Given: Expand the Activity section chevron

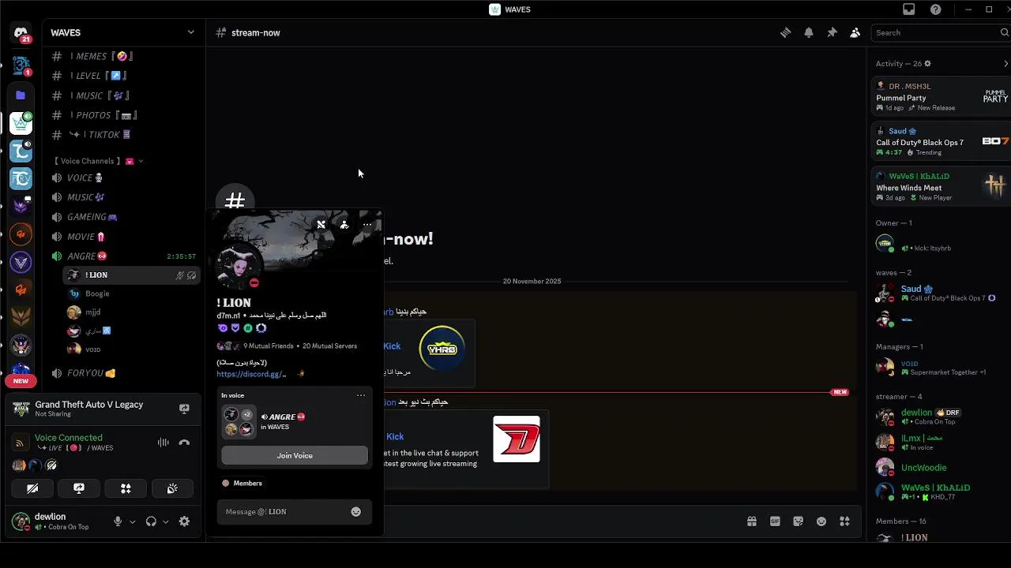Looking at the screenshot, I should coord(1005,63).
